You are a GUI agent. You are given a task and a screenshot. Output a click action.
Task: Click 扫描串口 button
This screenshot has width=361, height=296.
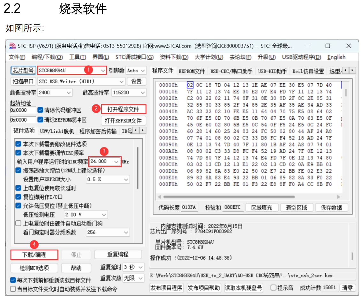point(23,81)
